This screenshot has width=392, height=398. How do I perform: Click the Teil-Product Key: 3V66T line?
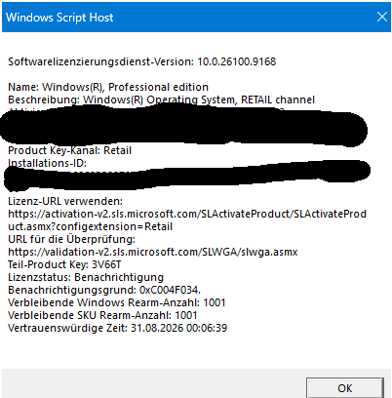click(x=64, y=264)
